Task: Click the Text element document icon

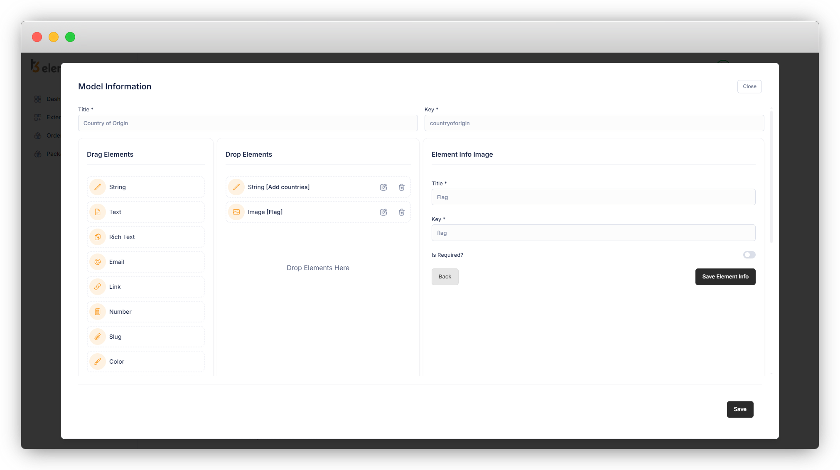Action: [98, 212]
